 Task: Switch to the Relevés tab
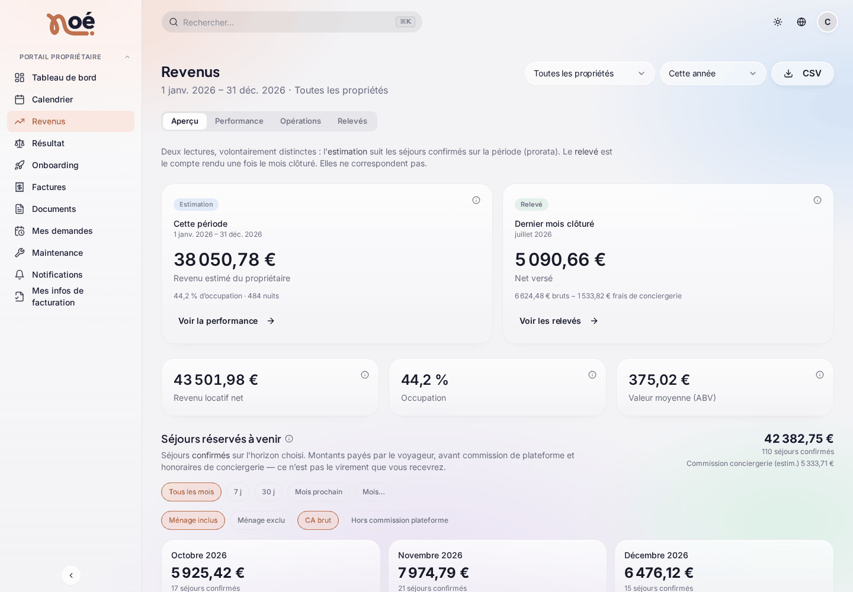coord(352,121)
